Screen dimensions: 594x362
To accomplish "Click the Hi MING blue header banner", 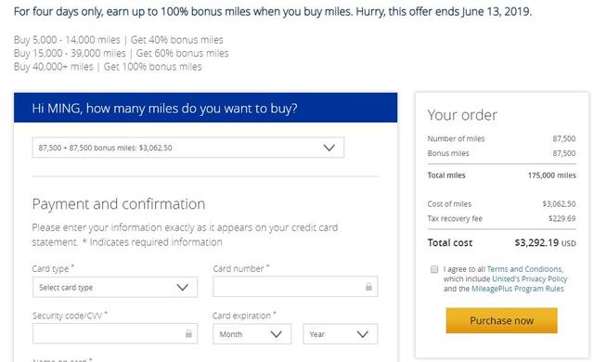I will 205,108.
